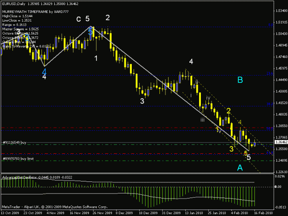
Task: Click the 1.45975 price scale value
Action: pyautogui.click(x=281, y=68)
